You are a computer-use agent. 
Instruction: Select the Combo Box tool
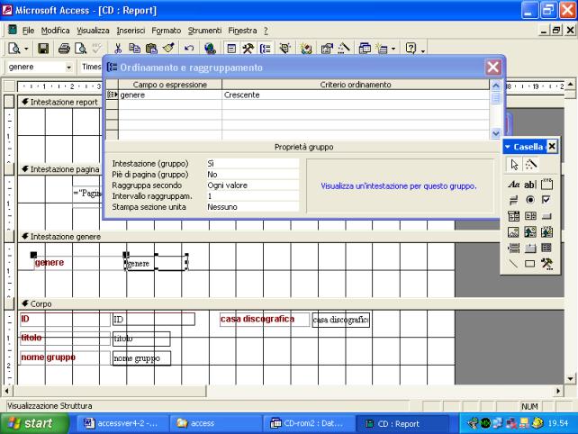[513, 216]
